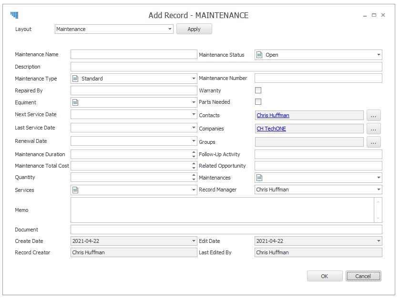Browse Companies with the ellipsis button

[x=374, y=129]
